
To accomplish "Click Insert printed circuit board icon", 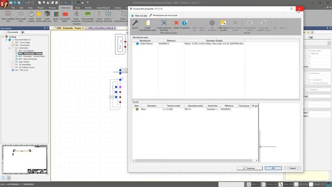I will tap(87, 14).
